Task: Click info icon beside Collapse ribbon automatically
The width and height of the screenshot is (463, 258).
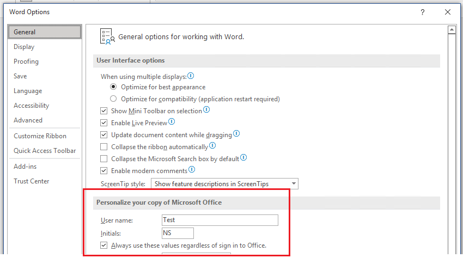Action: [x=212, y=146]
